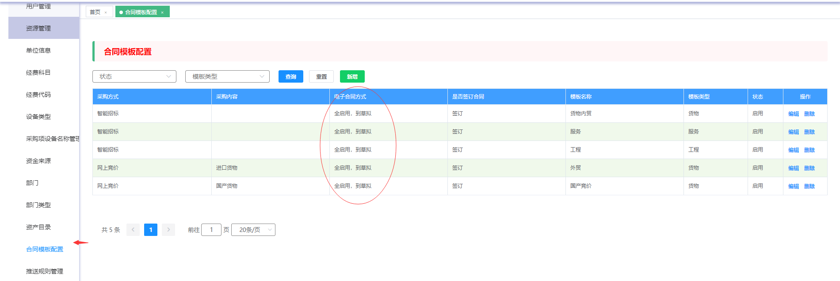Focus the 前往 page number input

pos(211,230)
